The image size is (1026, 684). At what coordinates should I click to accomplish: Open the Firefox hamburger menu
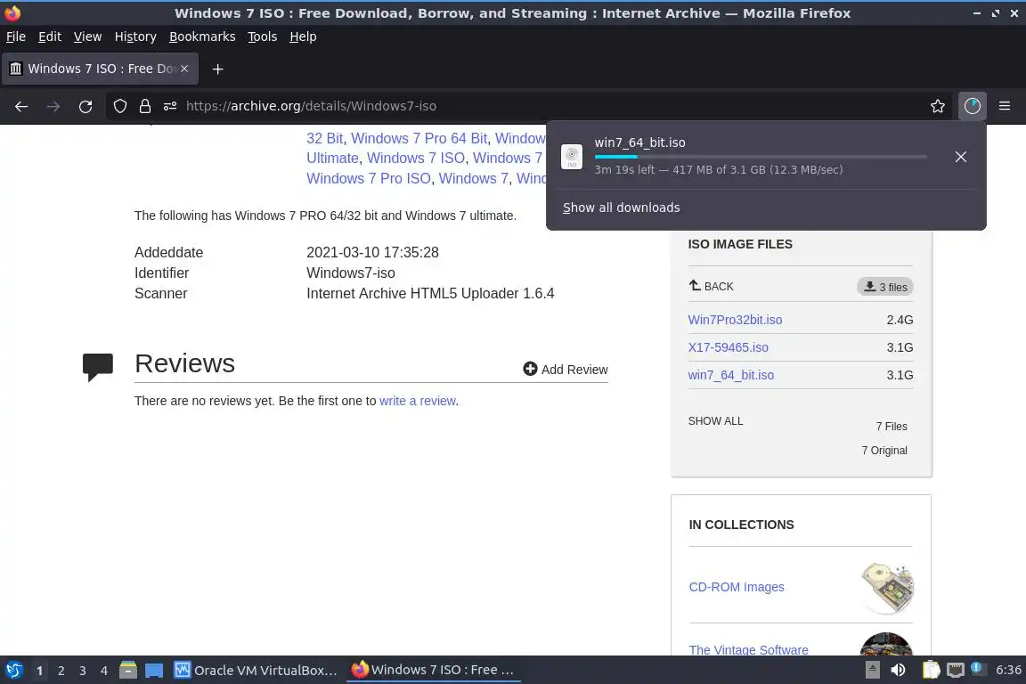pyautogui.click(x=1005, y=106)
